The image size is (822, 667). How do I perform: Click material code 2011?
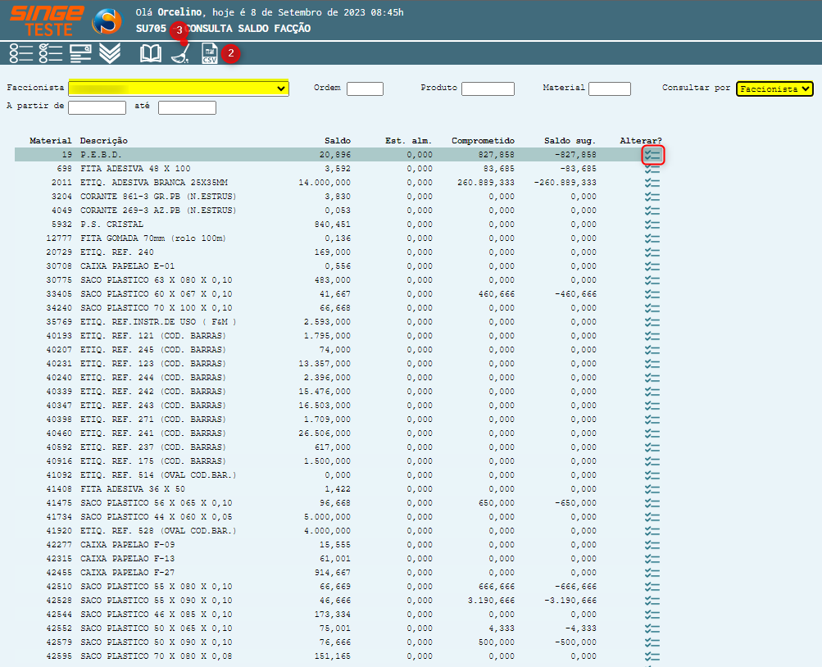tap(61, 183)
